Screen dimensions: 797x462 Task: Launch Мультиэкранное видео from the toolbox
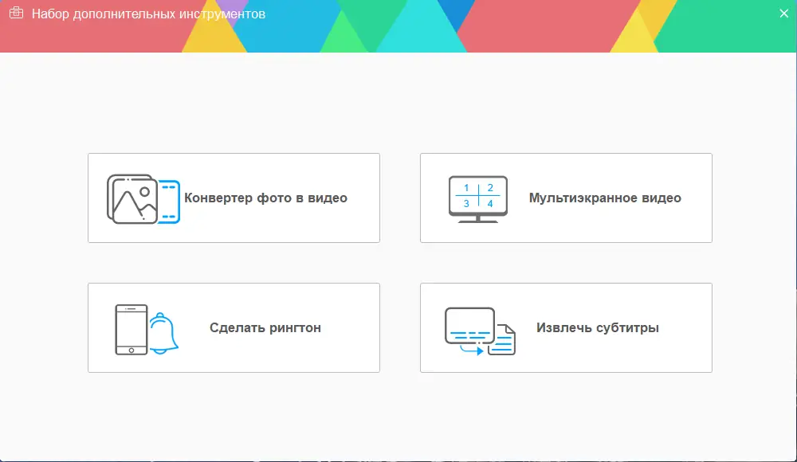coord(566,198)
